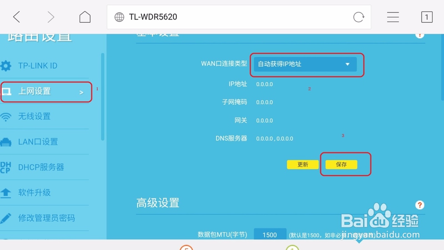The height and width of the screenshot is (250, 444).
Task: Open the tab switcher showing 1
Action: (x=427, y=17)
